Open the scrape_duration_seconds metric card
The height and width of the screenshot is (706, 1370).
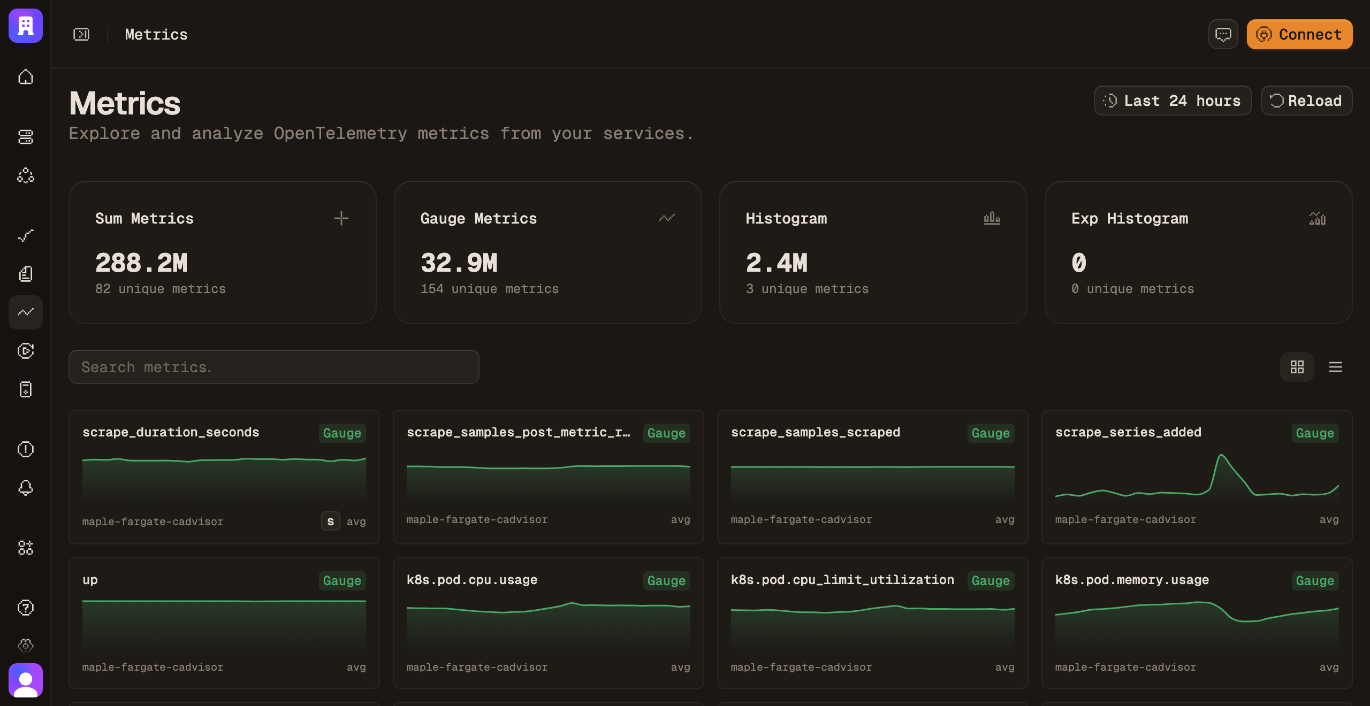(x=224, y=477)
